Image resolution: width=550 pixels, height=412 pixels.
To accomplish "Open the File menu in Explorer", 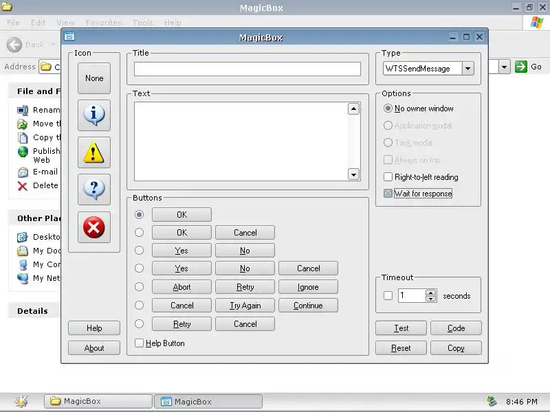I will click(13, 23).
